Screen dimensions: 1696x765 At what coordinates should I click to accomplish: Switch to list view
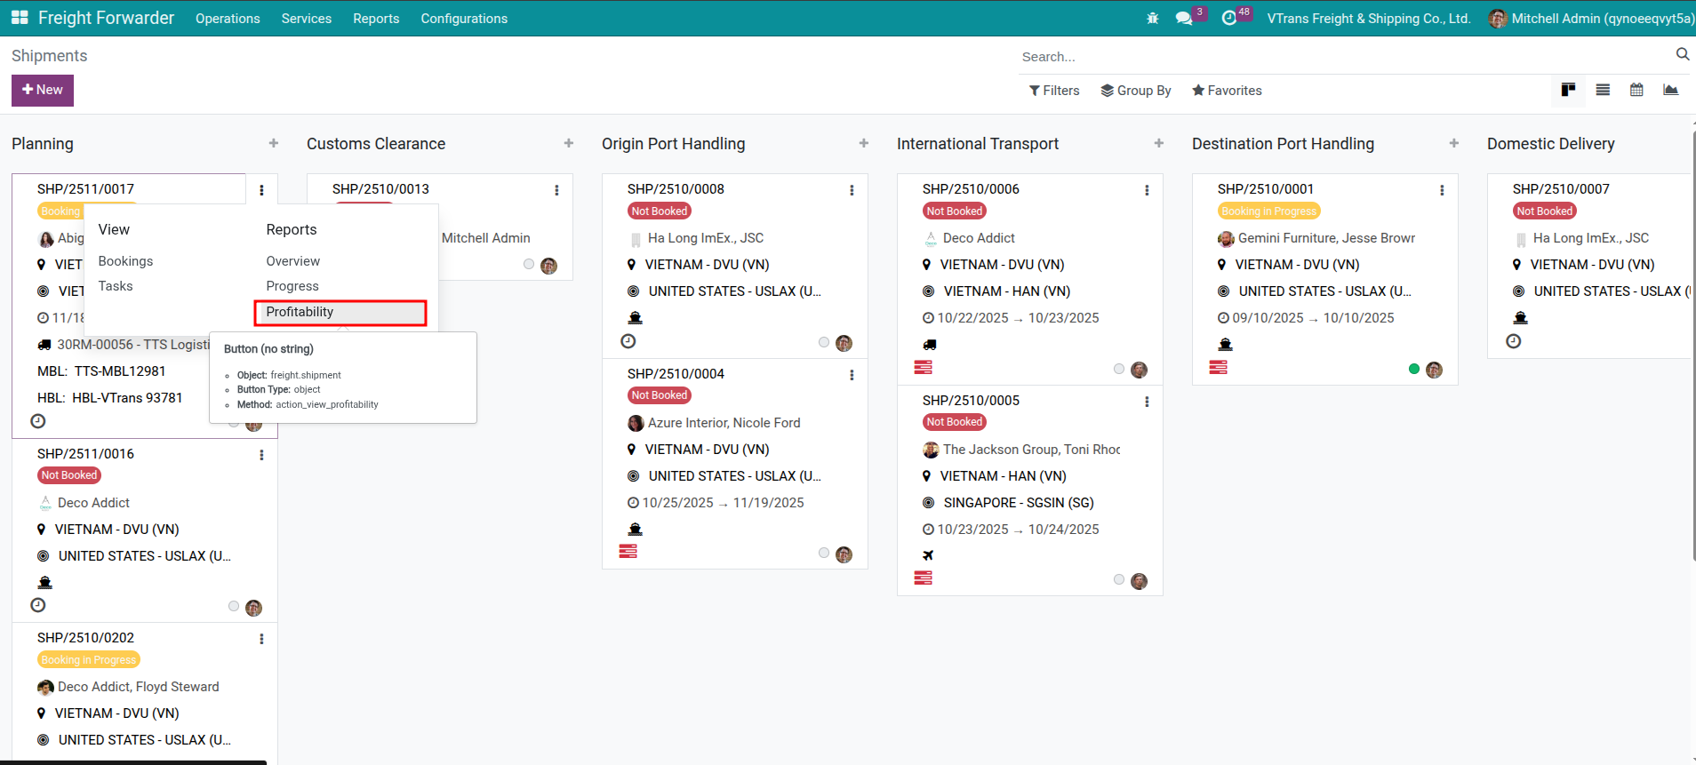tap(1603, 90)
